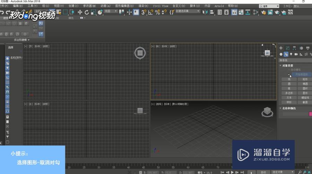Click the Align tool icon

pos(212,13)
